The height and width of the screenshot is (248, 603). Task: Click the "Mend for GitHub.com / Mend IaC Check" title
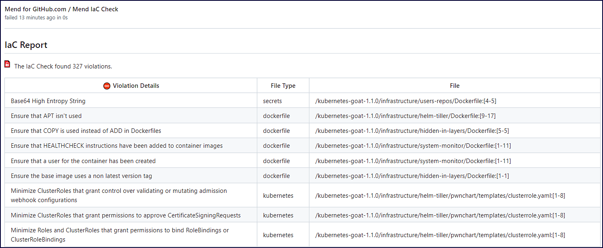click(61, 9)
